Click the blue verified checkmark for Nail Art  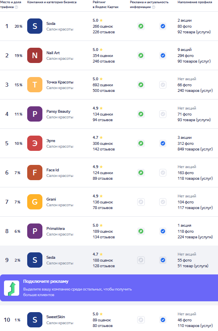(x=163, y=55)
